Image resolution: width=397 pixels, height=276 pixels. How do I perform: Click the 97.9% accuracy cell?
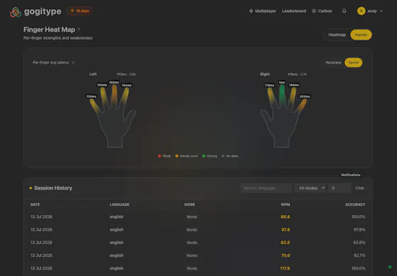tap(359, 230)
